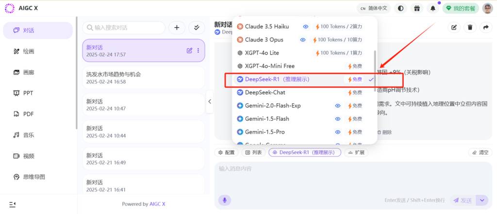Create a new conversation with plus button
The image size is (497, 214).
coord(177,28)
